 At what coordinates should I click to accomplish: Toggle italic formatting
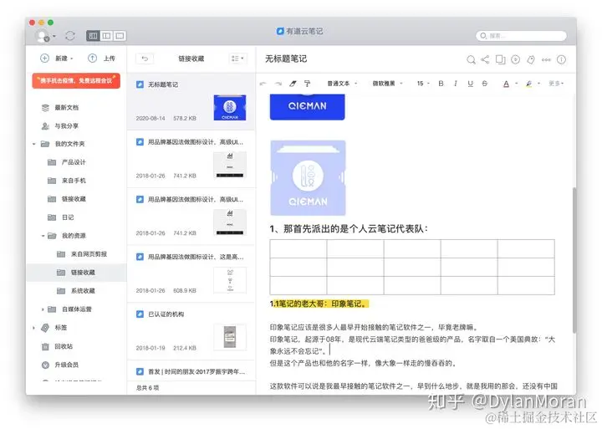(456, 84)
